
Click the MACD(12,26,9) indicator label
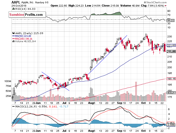pyautogui.click(x=26, y=107)
